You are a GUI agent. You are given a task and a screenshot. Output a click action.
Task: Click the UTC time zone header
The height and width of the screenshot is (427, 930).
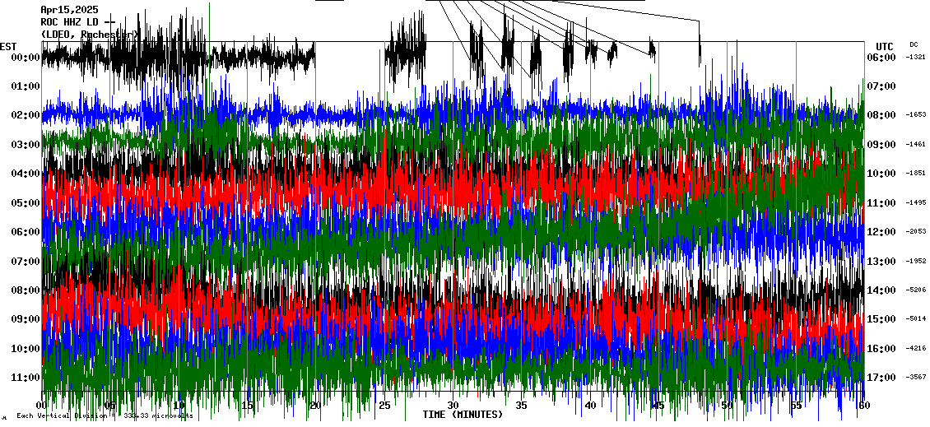point(885,46)
